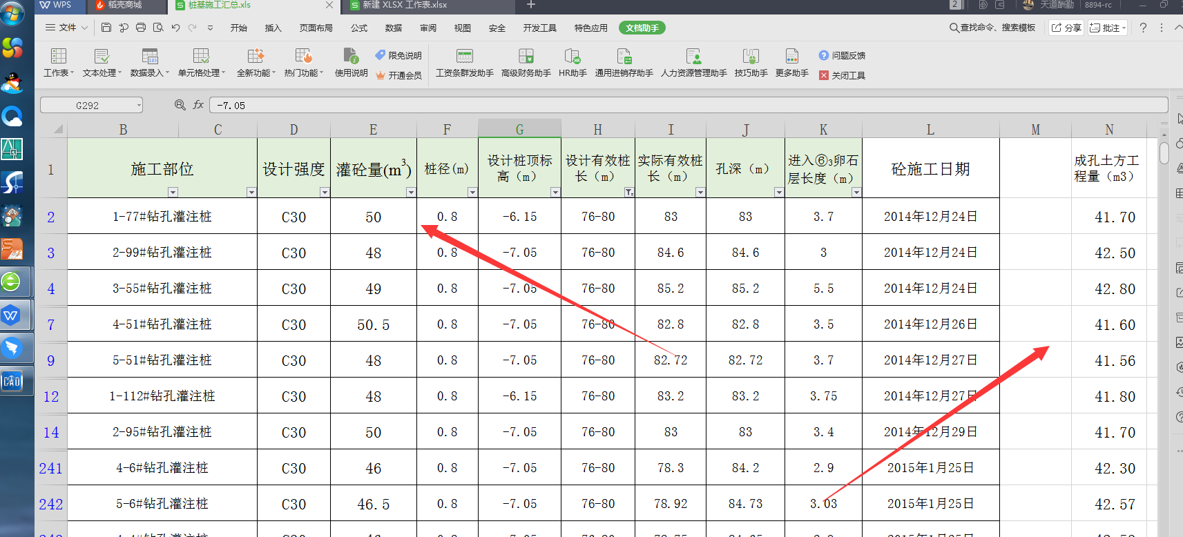The width and height of the screenshot is (1183, 537).
Task: Open the 工作表 tool
Action: click(59, 63)
